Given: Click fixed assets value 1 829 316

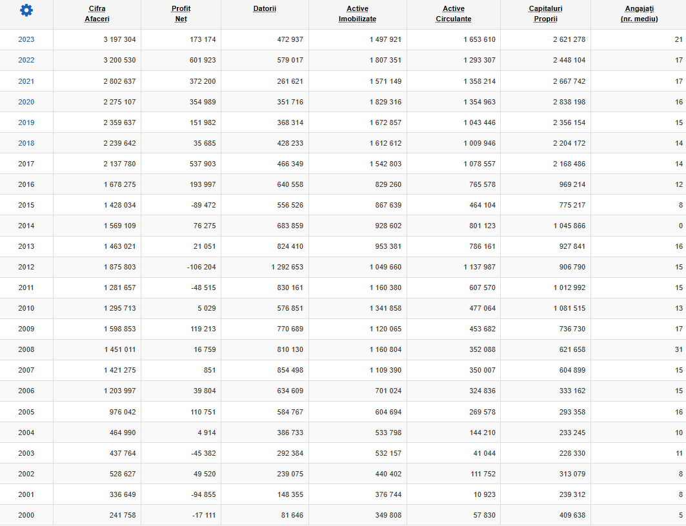Looking at the screenshot, I should tap(385, 102).
